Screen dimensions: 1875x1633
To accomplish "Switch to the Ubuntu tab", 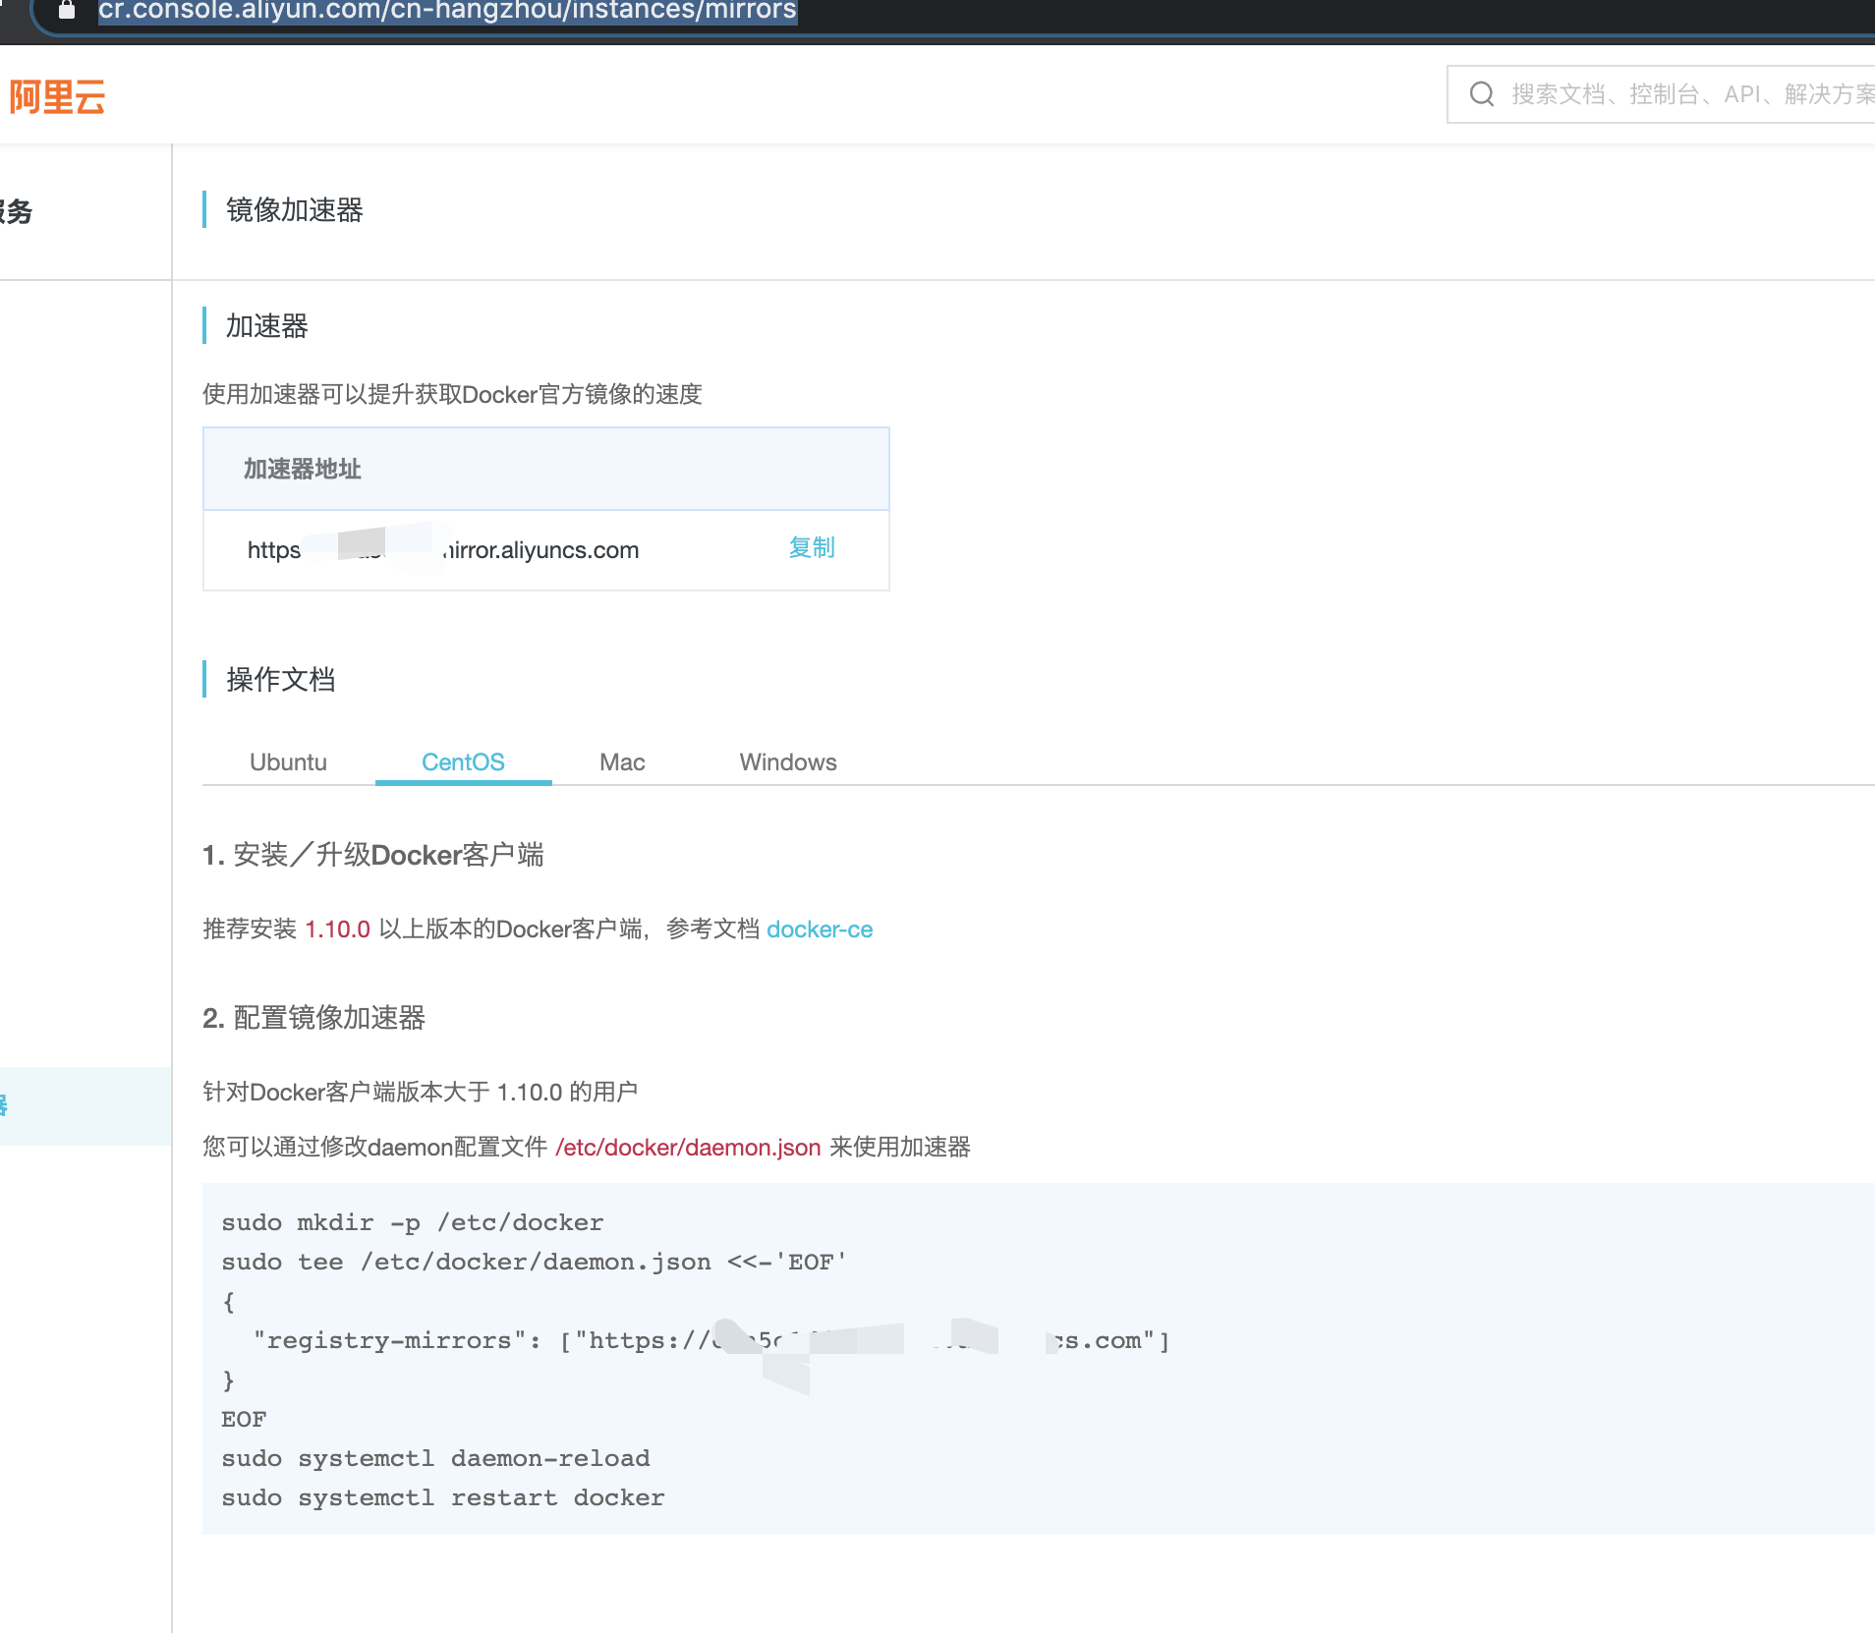I will (x=288, y=762).
